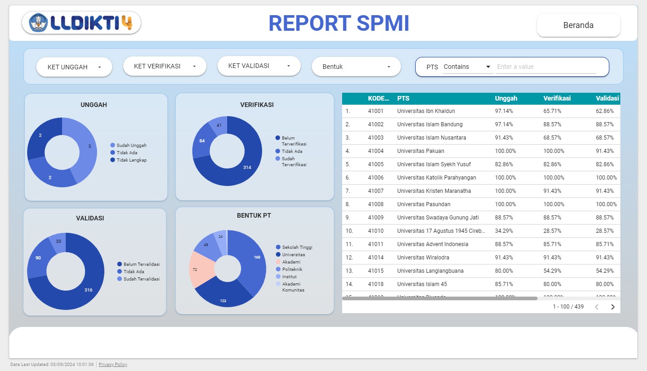Change the PTS Contains match type dropdown

(x=467, y=67)
